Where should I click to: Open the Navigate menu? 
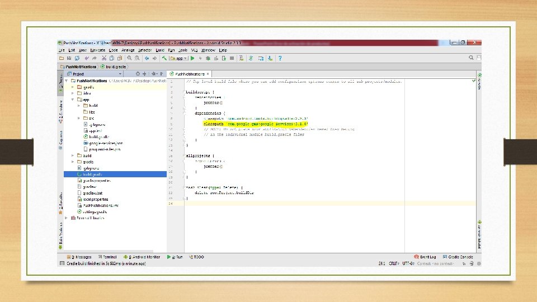click(x=97, y=50)
